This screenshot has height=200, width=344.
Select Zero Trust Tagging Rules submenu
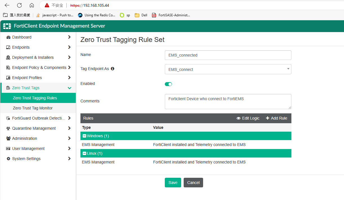click(x=38, y=98)
